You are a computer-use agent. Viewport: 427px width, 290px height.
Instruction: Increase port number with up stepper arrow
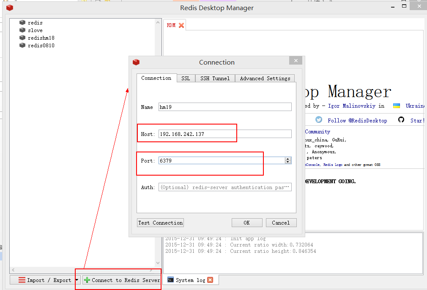click(x=288, y=159)
